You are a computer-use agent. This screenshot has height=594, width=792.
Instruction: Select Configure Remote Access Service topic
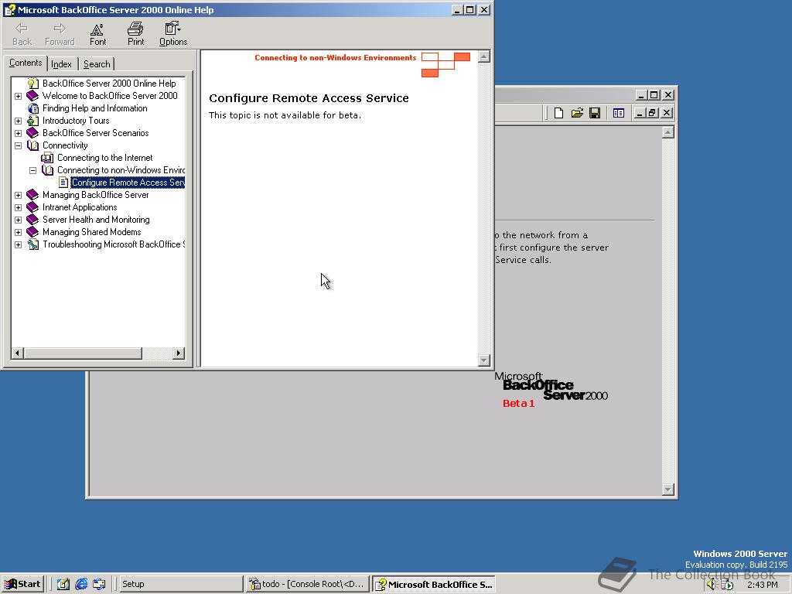point(128,183)
